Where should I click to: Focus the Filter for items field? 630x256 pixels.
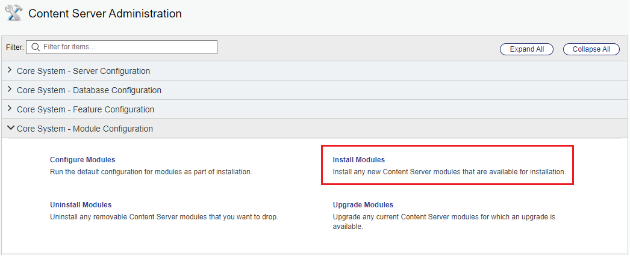122,47
